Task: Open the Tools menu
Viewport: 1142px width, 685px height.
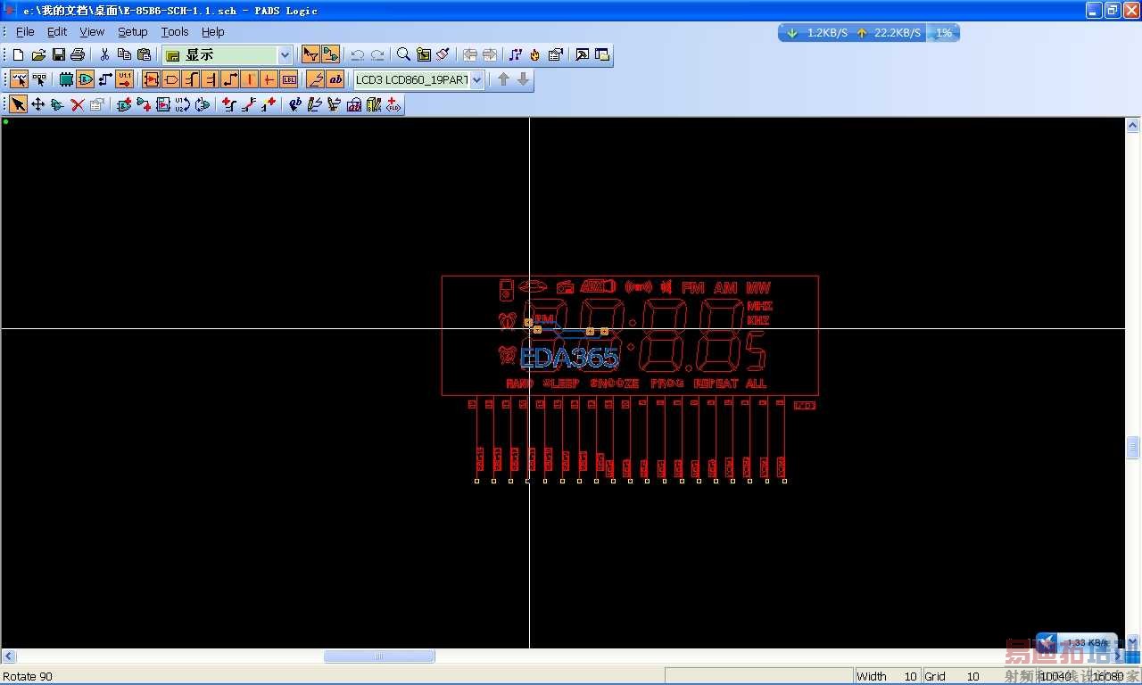Action: tap(175, 31)
